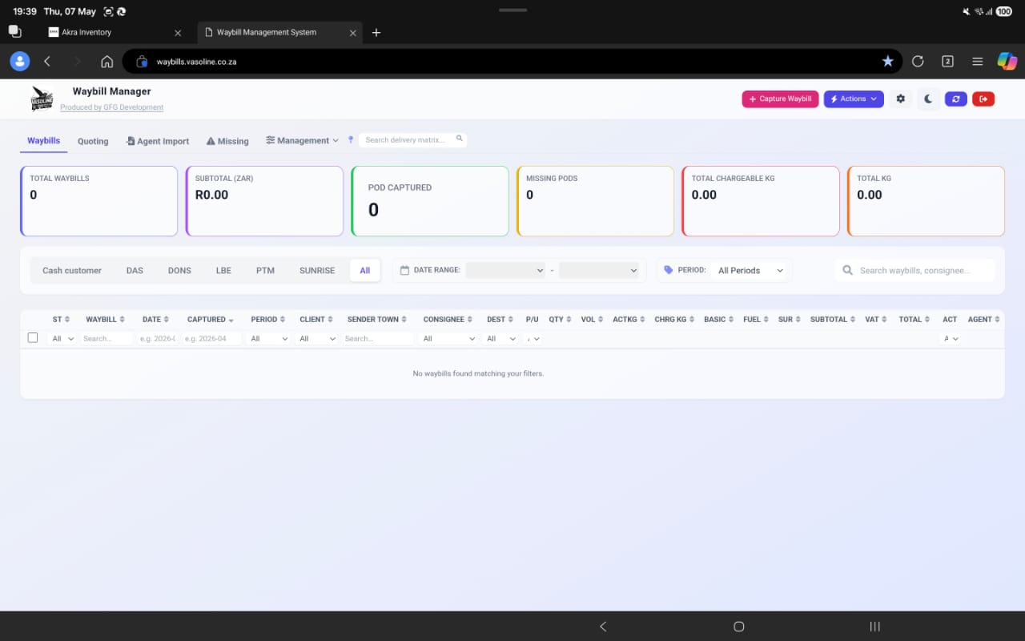Tap the Android back navigation button
This screenshot has width=1025, height=641.
(603, 627)
